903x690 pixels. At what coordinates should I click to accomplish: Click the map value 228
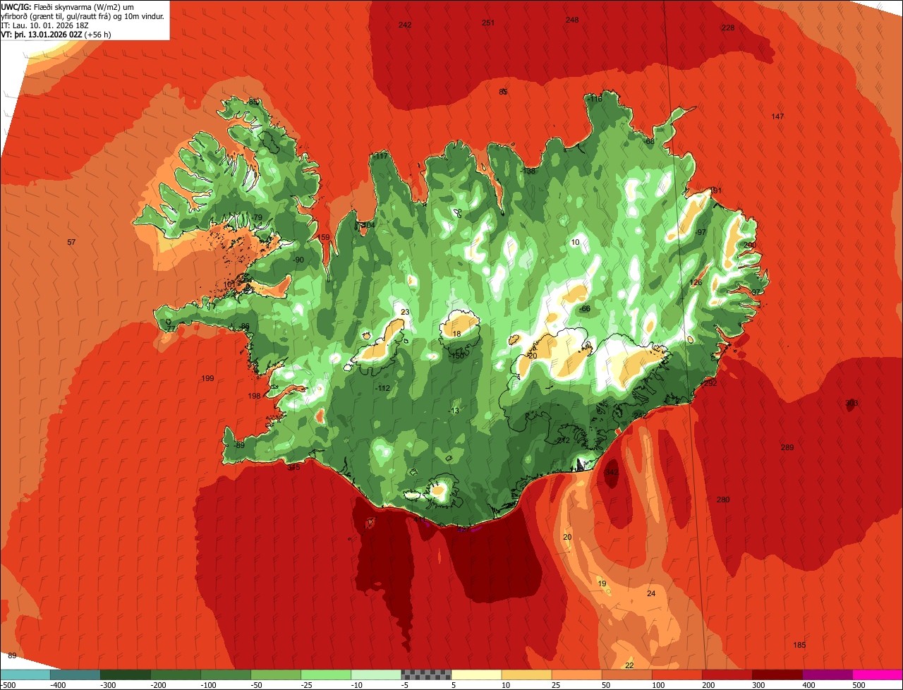(x=728, y=28)
